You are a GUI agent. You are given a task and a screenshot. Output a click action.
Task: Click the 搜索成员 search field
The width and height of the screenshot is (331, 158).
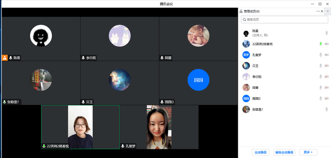[284, 19]
